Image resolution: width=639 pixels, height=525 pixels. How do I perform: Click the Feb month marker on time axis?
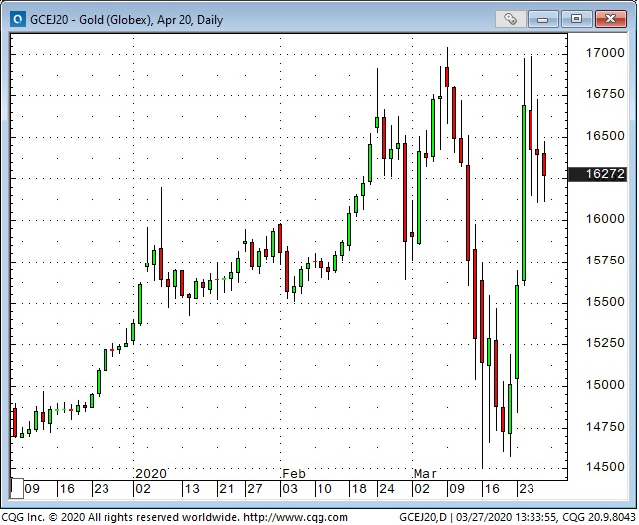tap(294, 474)
